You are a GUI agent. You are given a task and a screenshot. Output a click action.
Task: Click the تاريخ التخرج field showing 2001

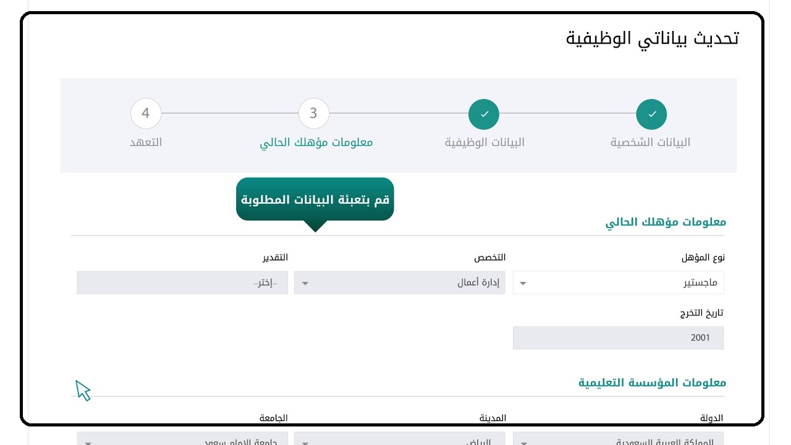click(618, 338)
